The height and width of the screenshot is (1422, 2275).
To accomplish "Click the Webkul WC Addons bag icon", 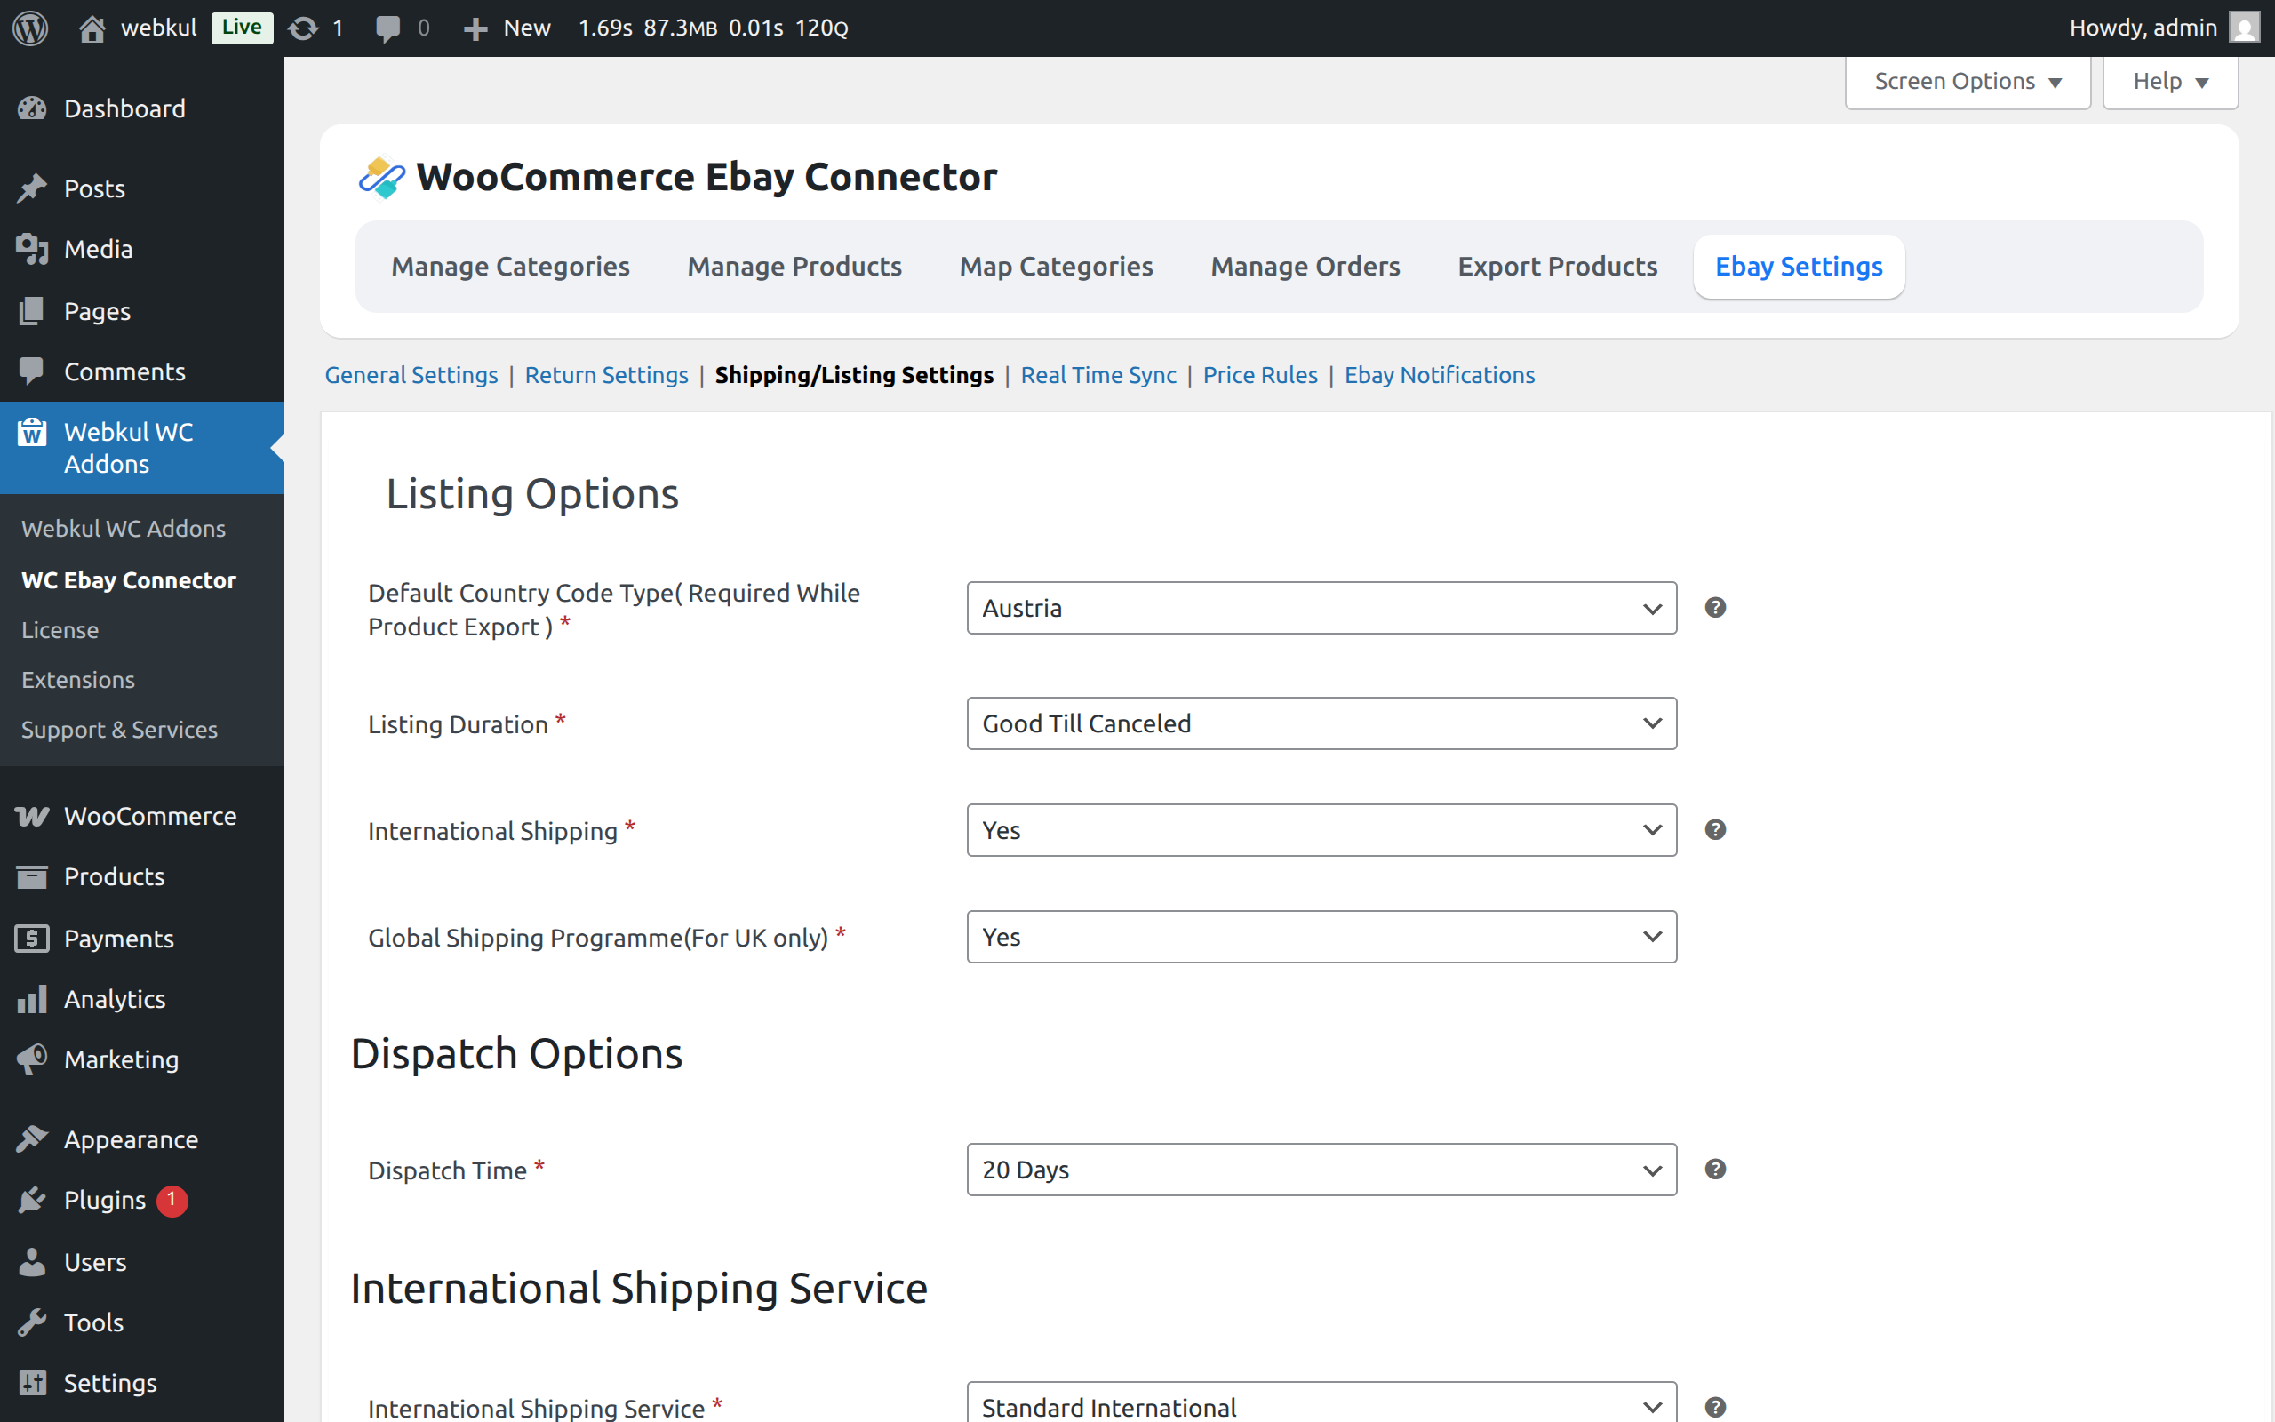I will click(x=32, y=432).
